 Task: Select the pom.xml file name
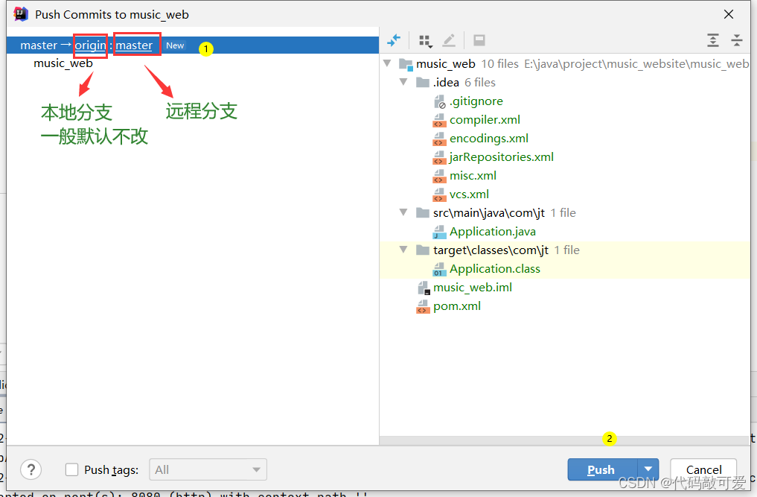click(457, 306)
